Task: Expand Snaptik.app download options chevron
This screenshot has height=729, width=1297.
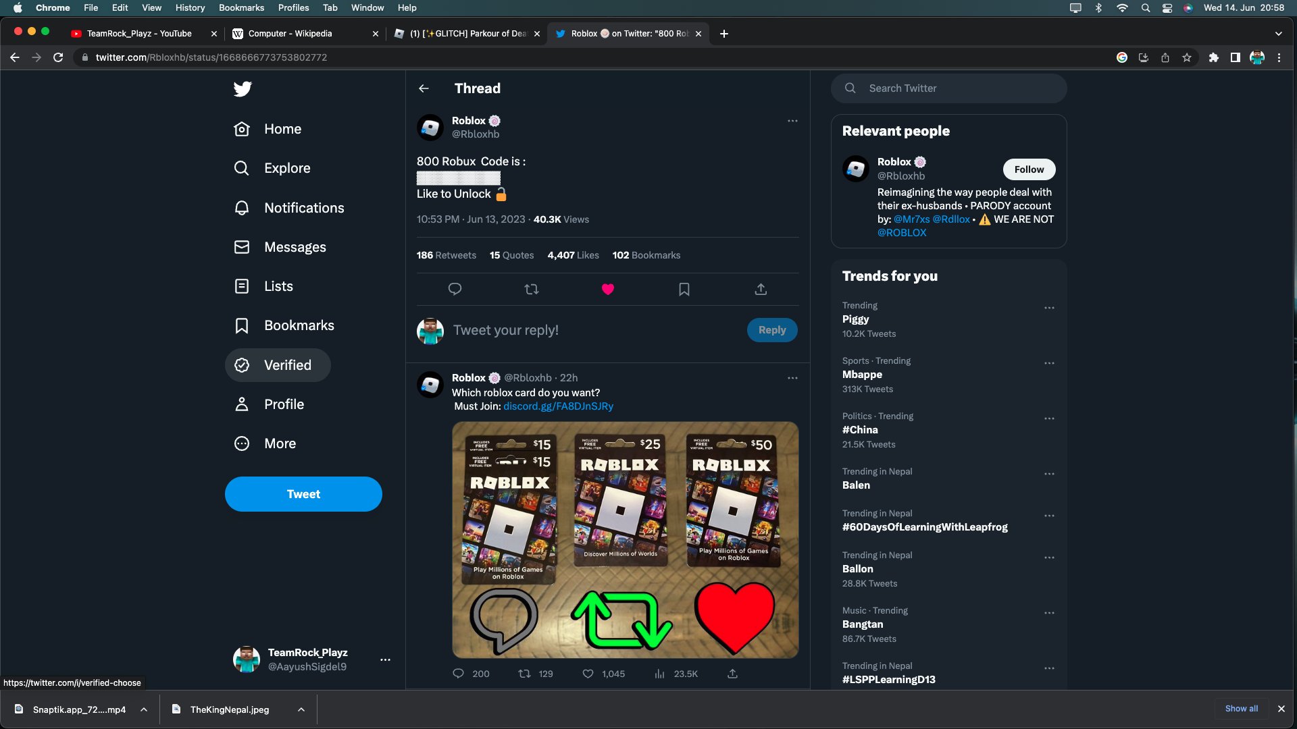Action: coord(144,709)
